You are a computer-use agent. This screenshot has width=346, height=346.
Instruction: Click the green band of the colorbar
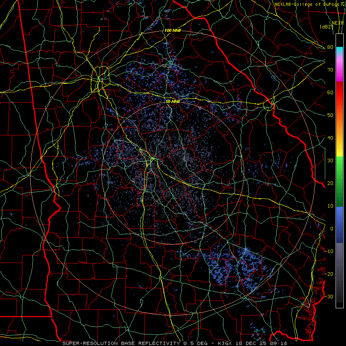coord(339,181)
